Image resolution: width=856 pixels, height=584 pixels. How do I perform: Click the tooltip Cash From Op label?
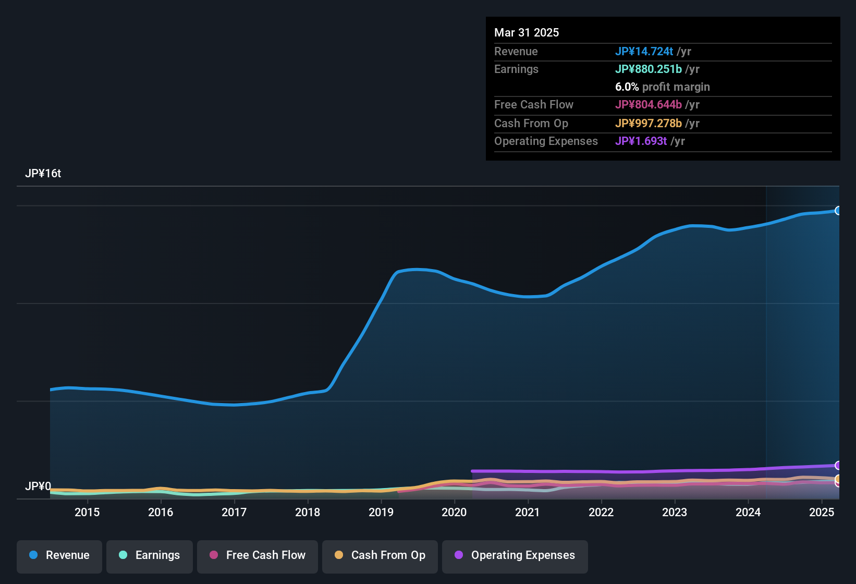[531, 123]
